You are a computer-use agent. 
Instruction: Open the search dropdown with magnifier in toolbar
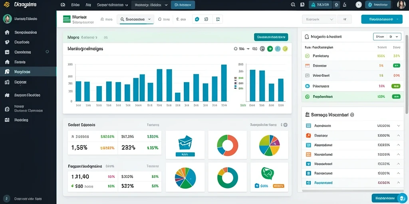pos(135,19)
